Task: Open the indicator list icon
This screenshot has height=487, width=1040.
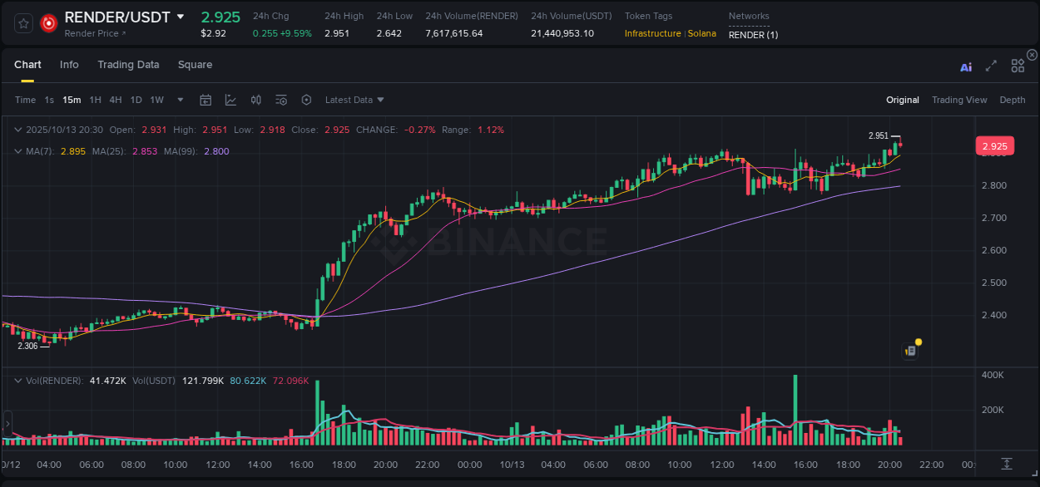Action: (x=280, y=100)
